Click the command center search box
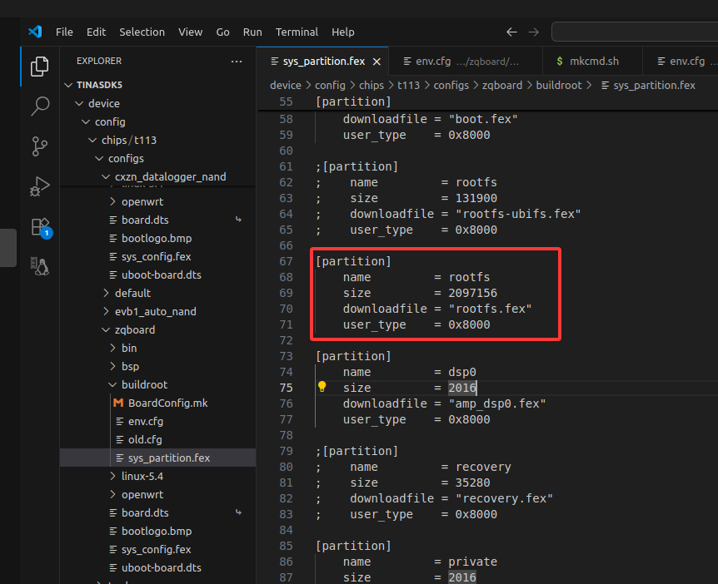 click(633, 32)
